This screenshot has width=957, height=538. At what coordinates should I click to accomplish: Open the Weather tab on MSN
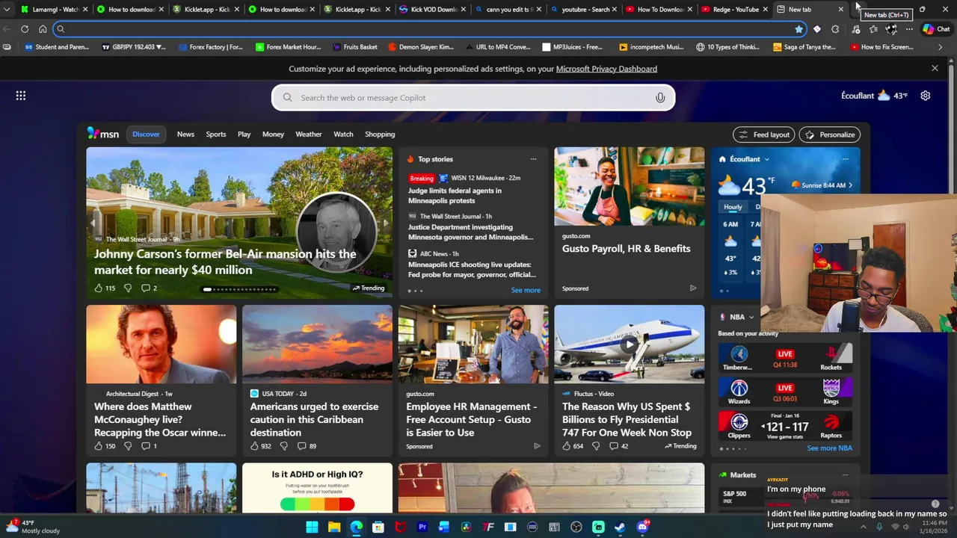pos(308,134)
